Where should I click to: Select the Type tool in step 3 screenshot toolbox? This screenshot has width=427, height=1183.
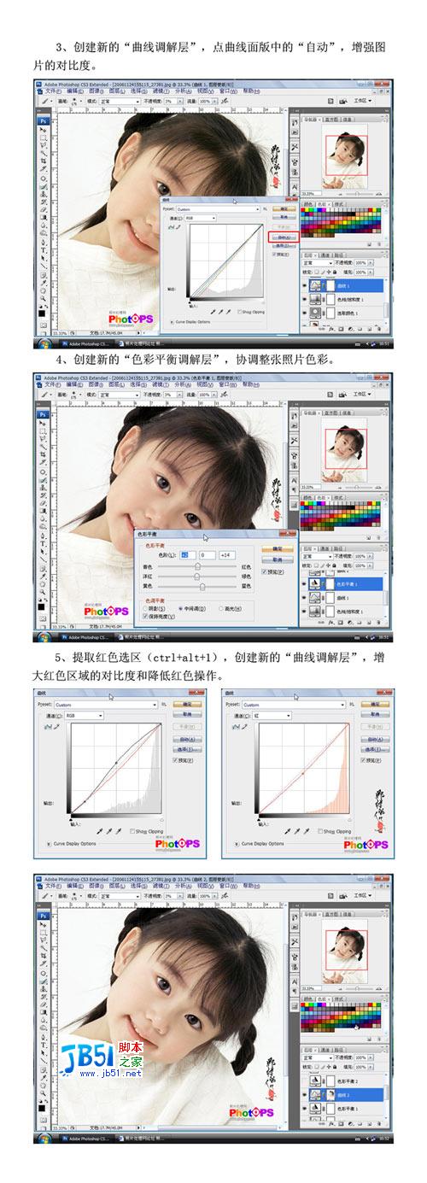[x=43, y=249]
